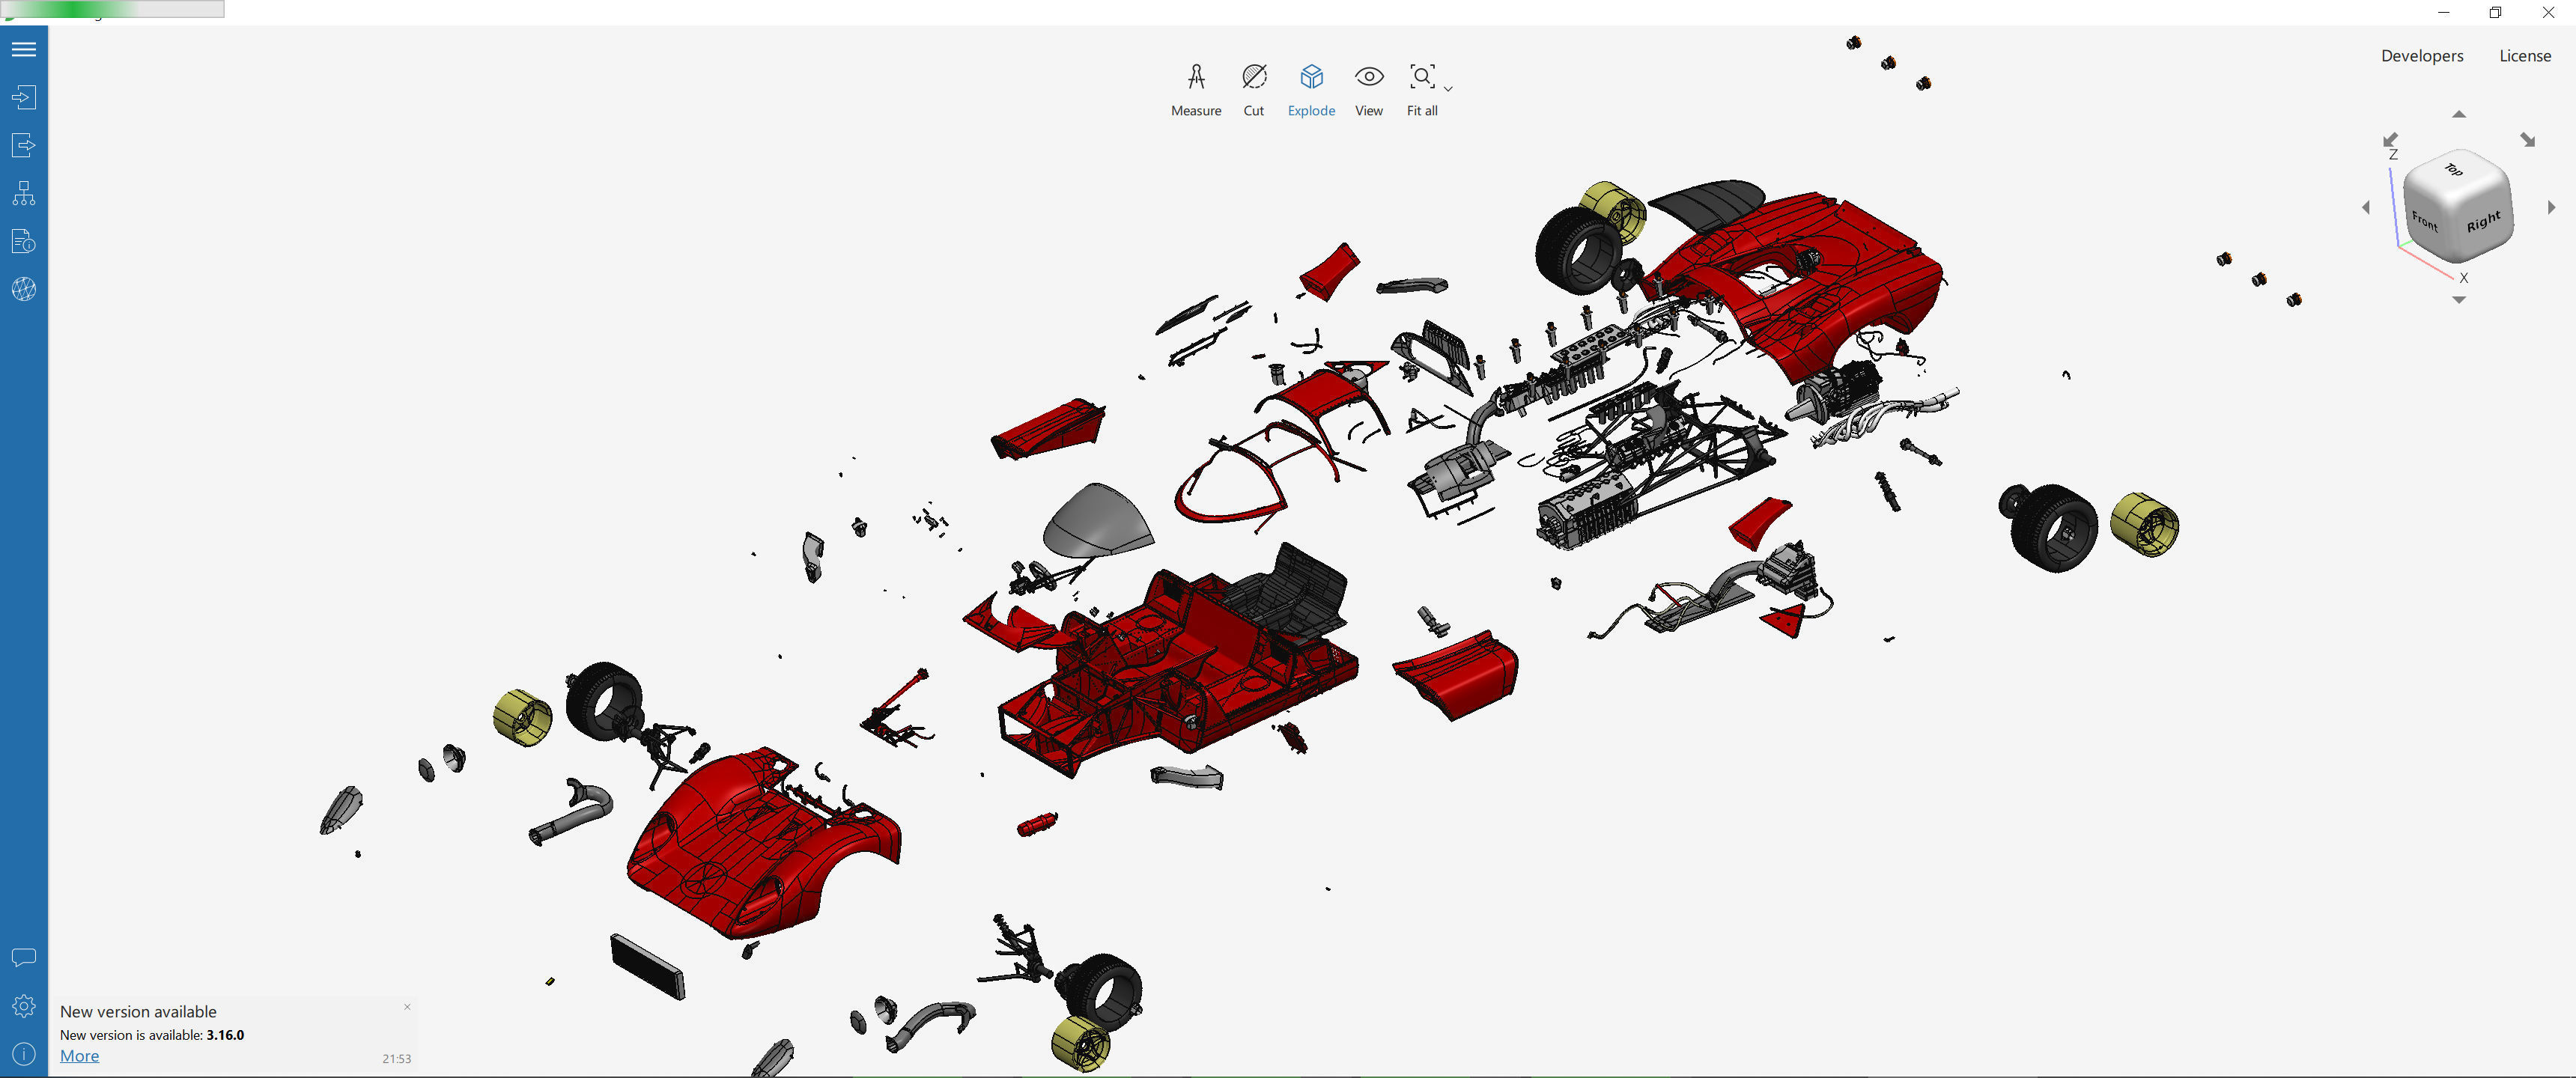
Task: Expand the Fit all dropdown arrow
Action: pyautogui.click(x=1448, y=89)
